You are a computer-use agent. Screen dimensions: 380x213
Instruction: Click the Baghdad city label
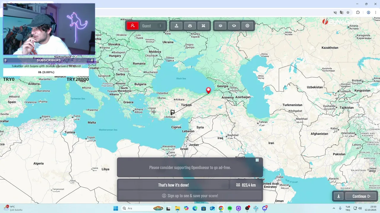pos(232,136)
